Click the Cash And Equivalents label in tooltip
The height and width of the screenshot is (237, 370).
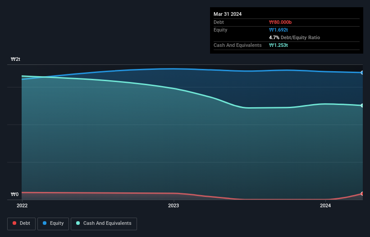tap(238, 45)
